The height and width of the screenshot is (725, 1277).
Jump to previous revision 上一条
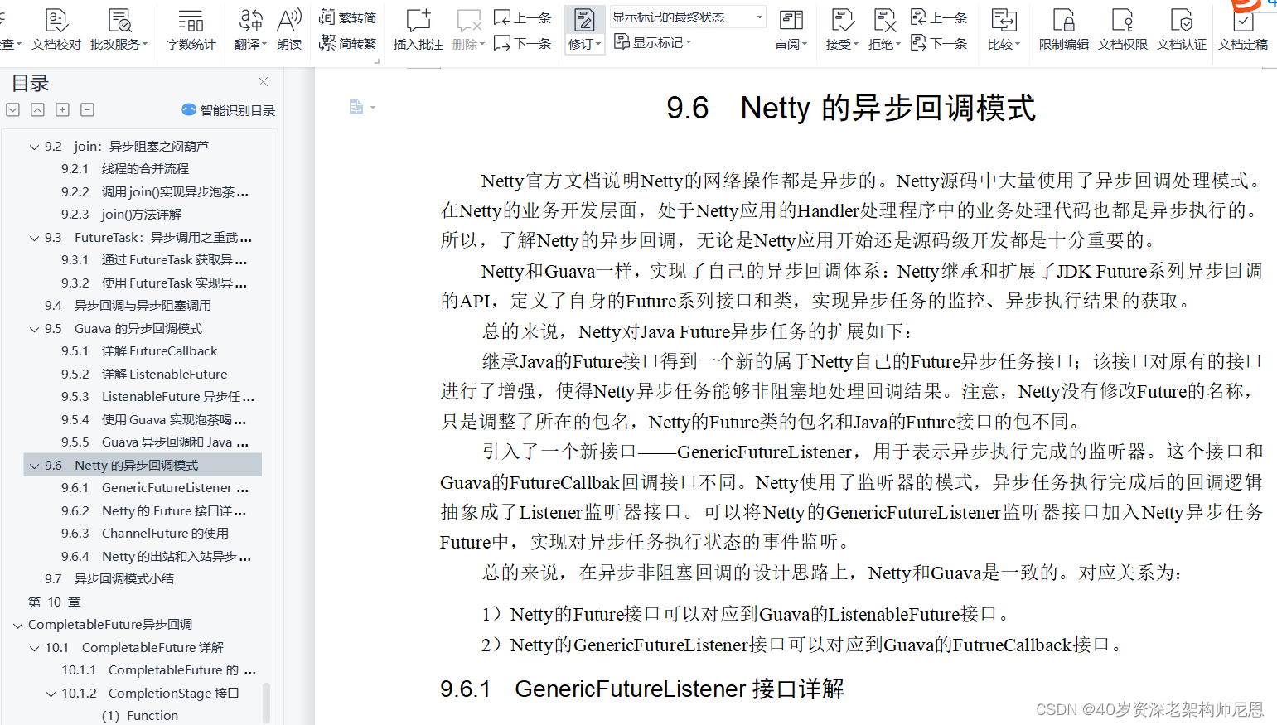(x=939, y=17)
